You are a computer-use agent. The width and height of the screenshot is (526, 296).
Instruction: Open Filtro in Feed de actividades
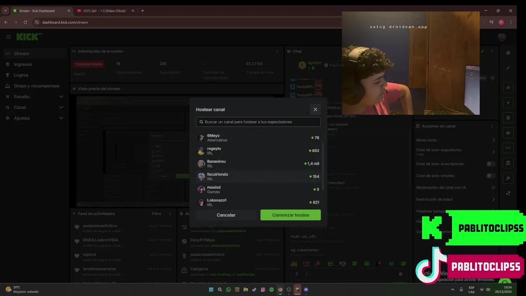coord(156,214)
